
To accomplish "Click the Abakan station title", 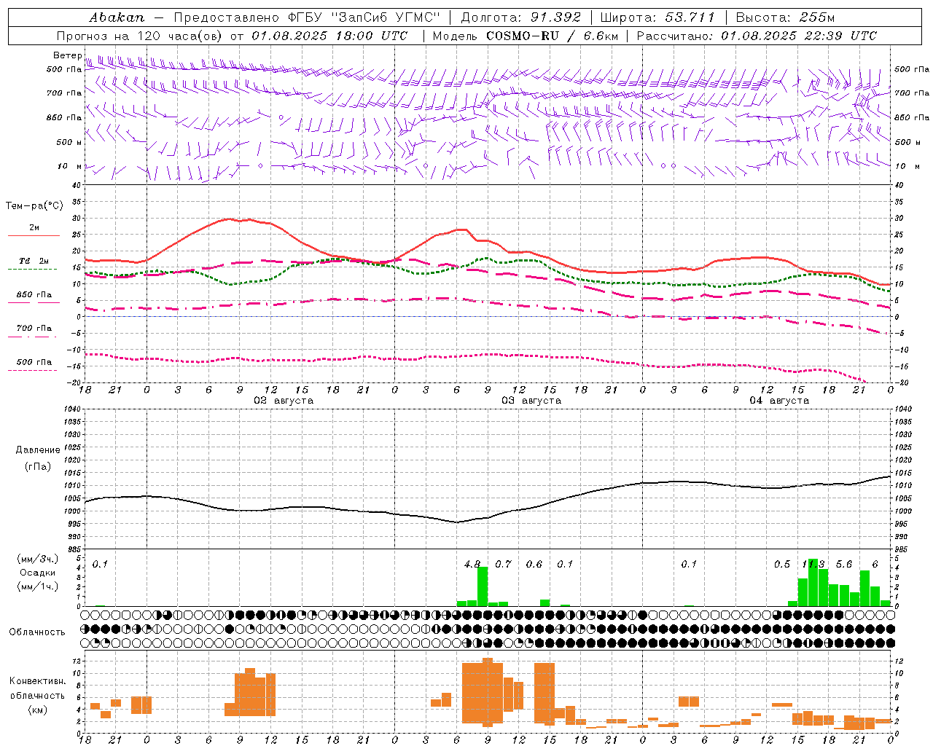I will coord(117,17).
